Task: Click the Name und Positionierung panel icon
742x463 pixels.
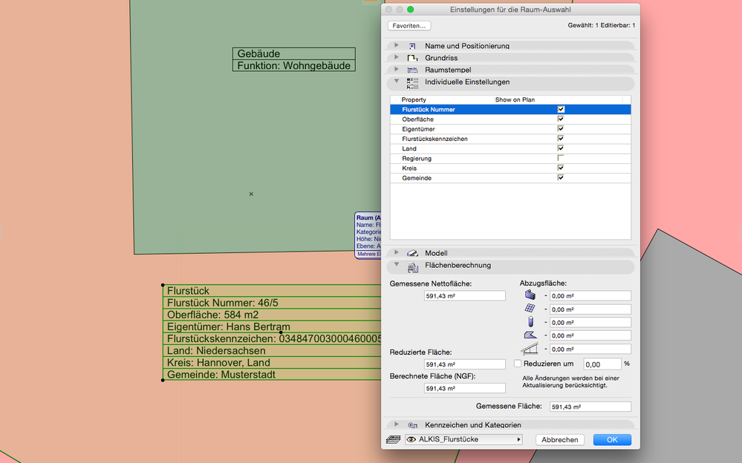Action: pyautogui.click(x=412, y=46)
